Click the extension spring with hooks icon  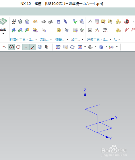(x=65, y=22)
